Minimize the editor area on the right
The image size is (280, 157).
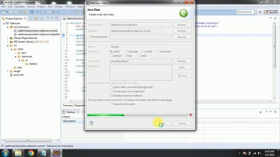click(270, 18)
